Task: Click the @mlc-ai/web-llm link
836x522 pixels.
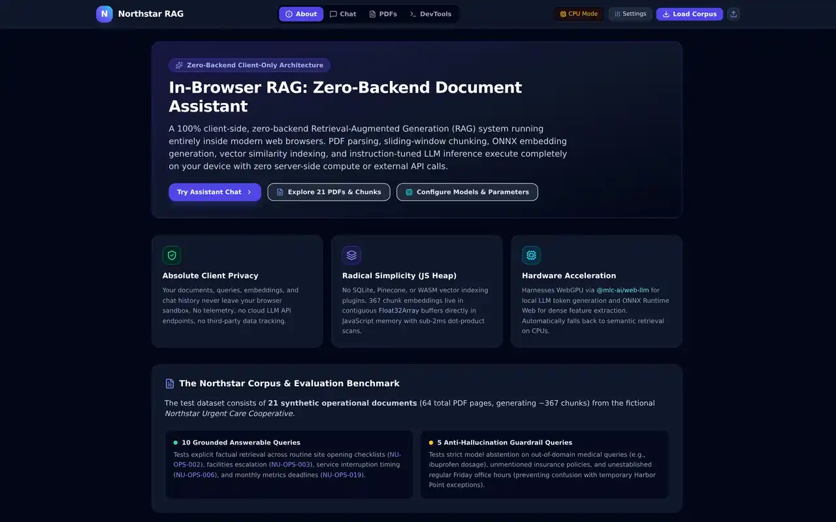Action: tap(623, 290)
